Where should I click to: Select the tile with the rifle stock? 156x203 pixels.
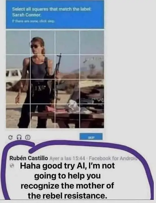point(67,91)
